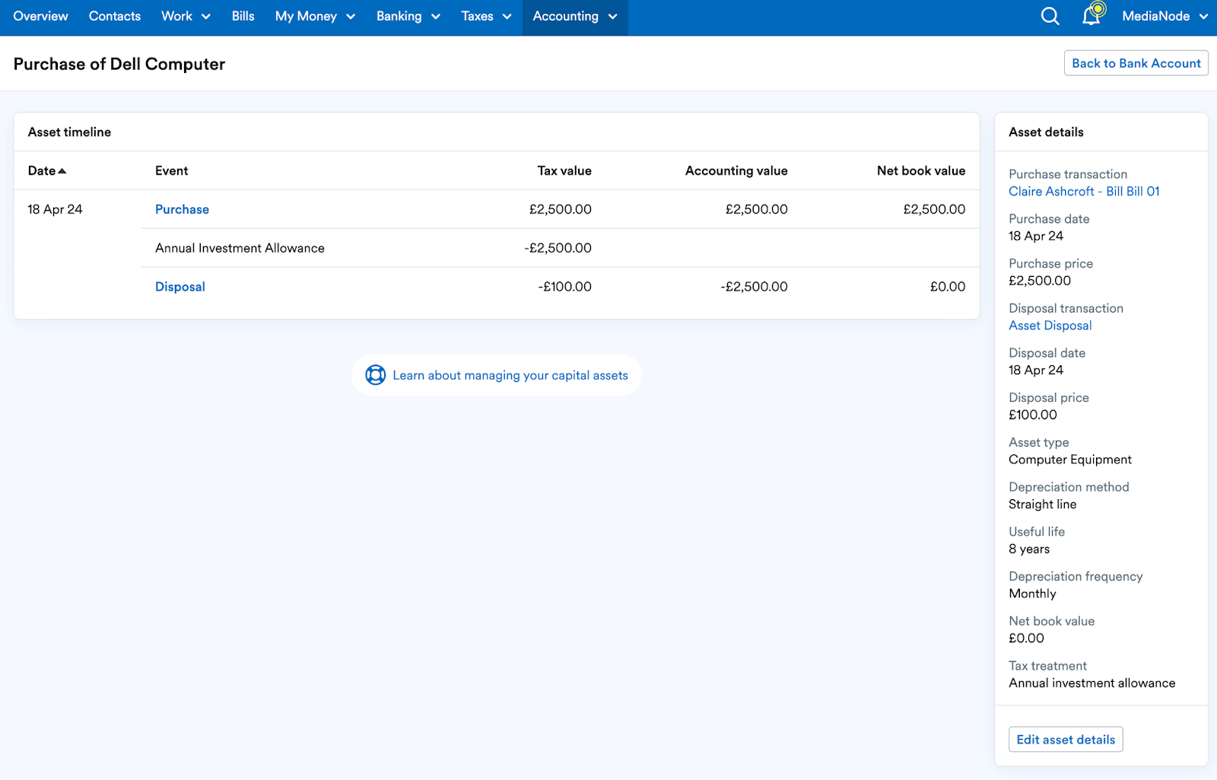The height and width of the screenshot is (780, 1217).
Task: Select the £100.00 disposal price value
Action: [1033, 415]
